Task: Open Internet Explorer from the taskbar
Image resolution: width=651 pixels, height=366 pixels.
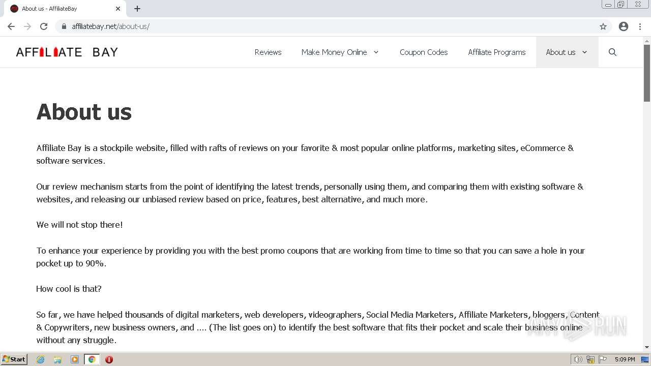Action: tap(41, 359)
